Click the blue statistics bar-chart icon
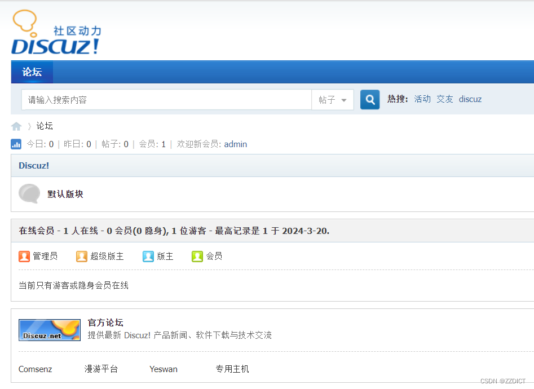 click(x=16, y=144)
